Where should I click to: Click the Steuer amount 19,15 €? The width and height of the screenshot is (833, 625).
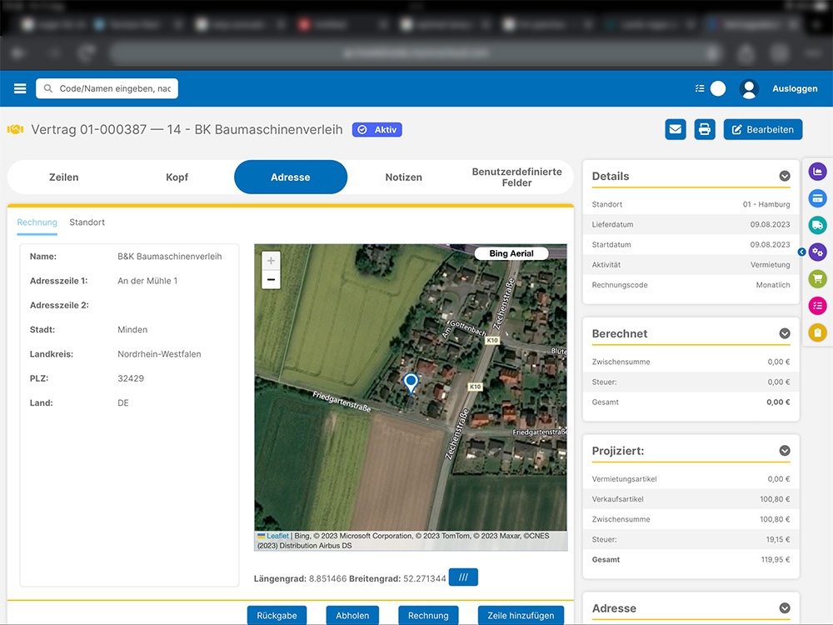tap(778, 539)
